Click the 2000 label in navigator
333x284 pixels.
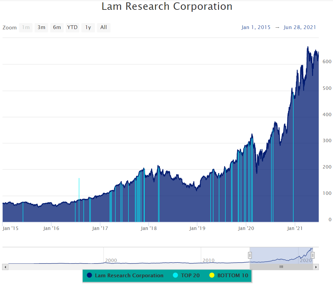pos(111,260)
